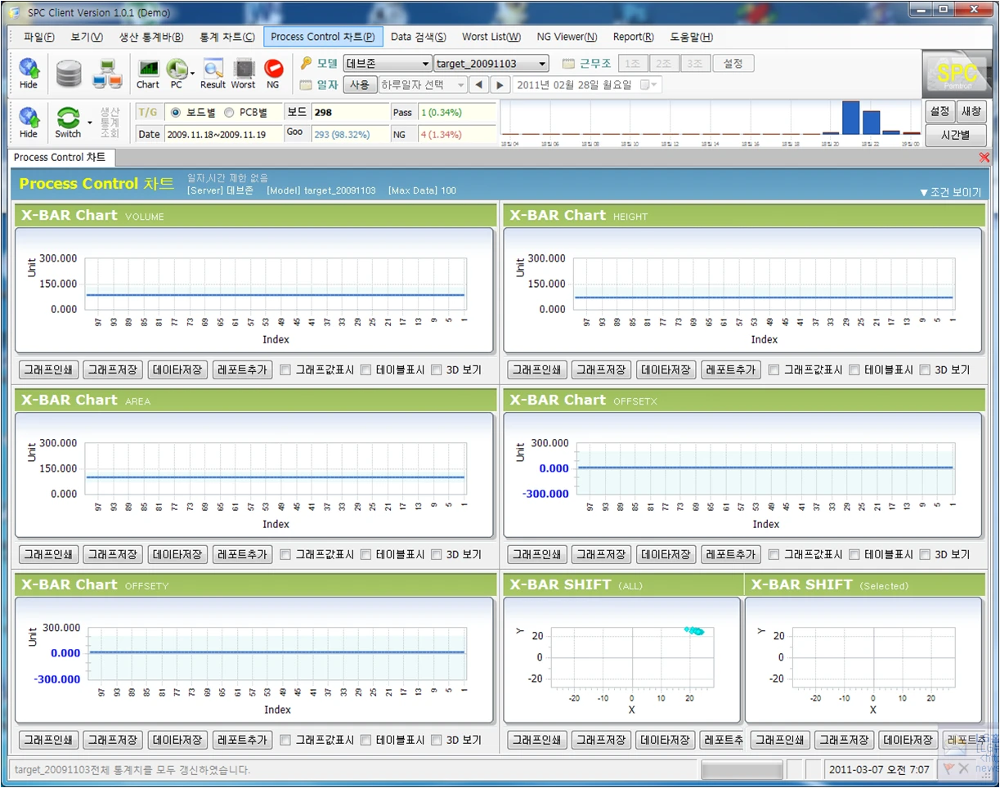Open the database cylinder icon

point(70,74)
